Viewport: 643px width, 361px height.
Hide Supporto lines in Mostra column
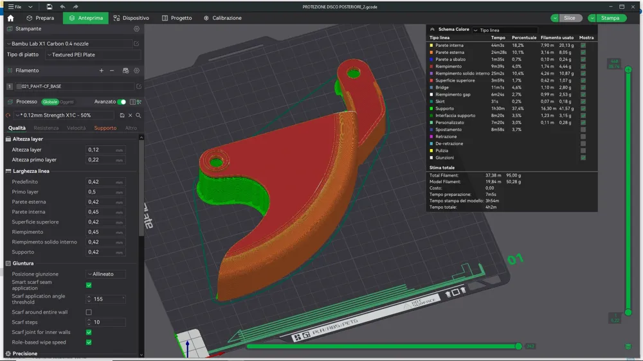[x=583, y=109]
